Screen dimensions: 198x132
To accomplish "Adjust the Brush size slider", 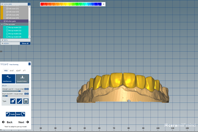I will point(15,96).
